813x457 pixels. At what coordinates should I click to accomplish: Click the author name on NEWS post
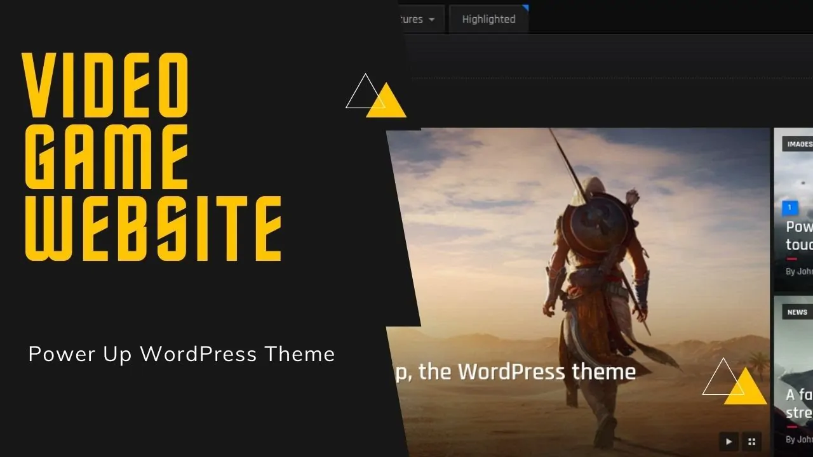[805, 439]
